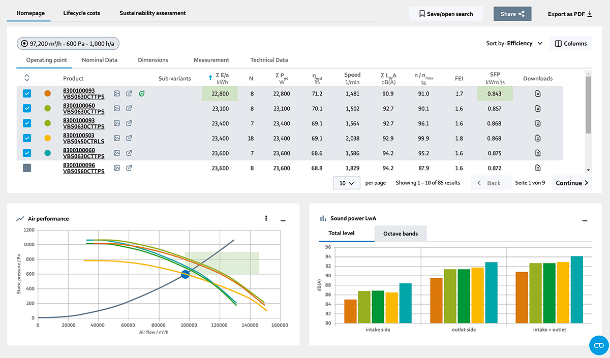
Task: Open external link icon in 23,100 kWh row
Action: (x=129, y=108)
